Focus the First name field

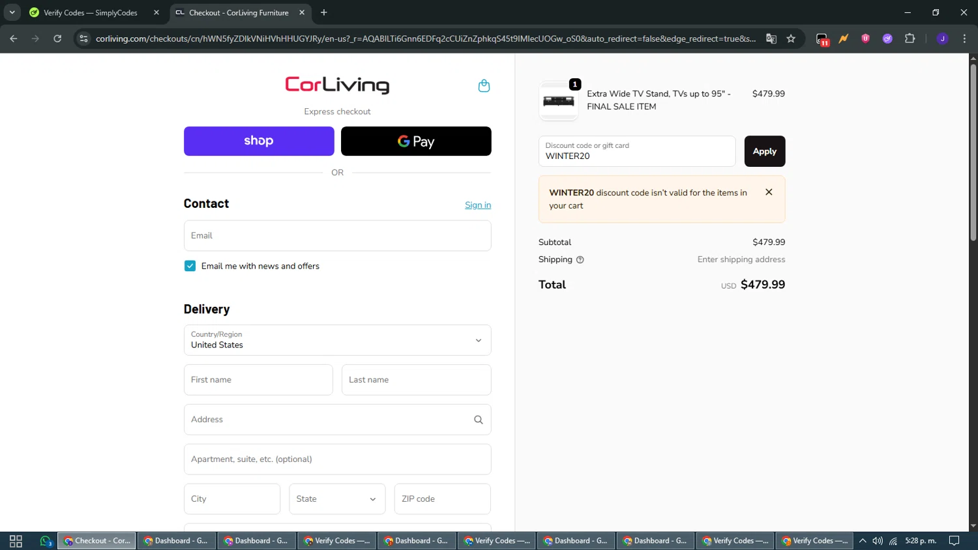click(258, 380)
